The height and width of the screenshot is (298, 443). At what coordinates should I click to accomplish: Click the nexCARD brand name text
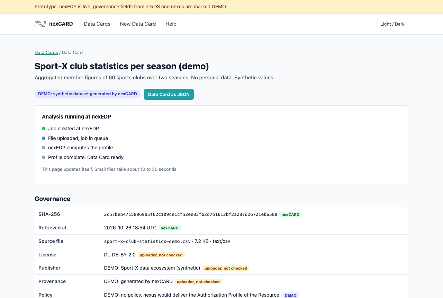click(61, 24)
